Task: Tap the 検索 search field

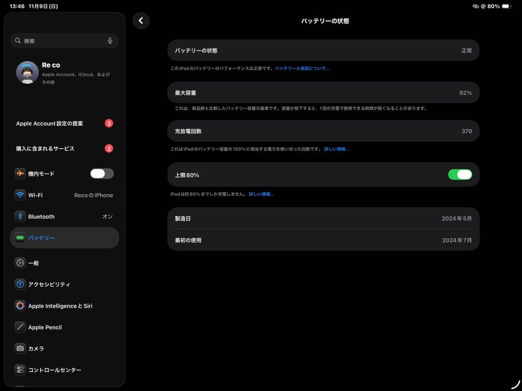Action: pos(60,41)
